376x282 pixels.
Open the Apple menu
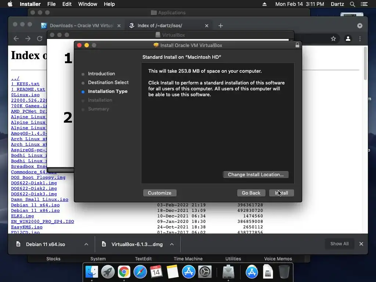pyautogui.click(x=10, y=4)
